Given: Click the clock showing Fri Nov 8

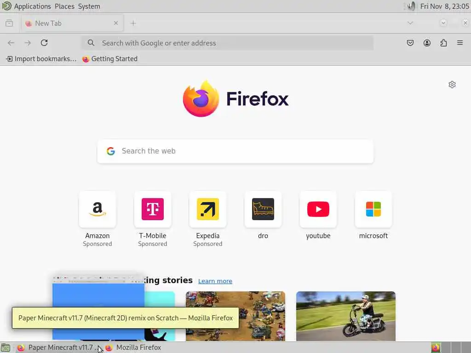Looking at the screenshot, I should click(444, 6).
